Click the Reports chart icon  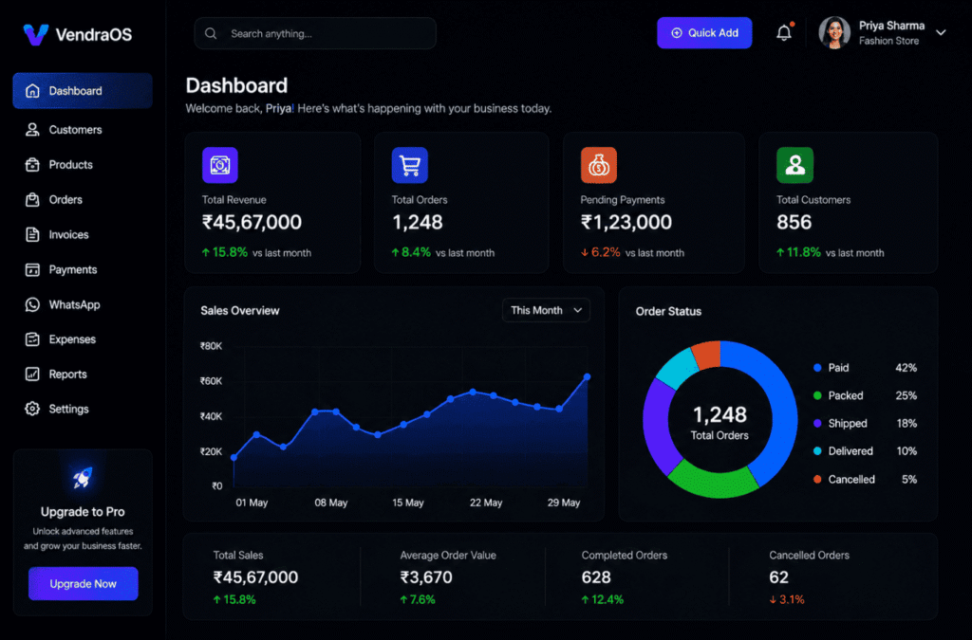coord(32,374)
